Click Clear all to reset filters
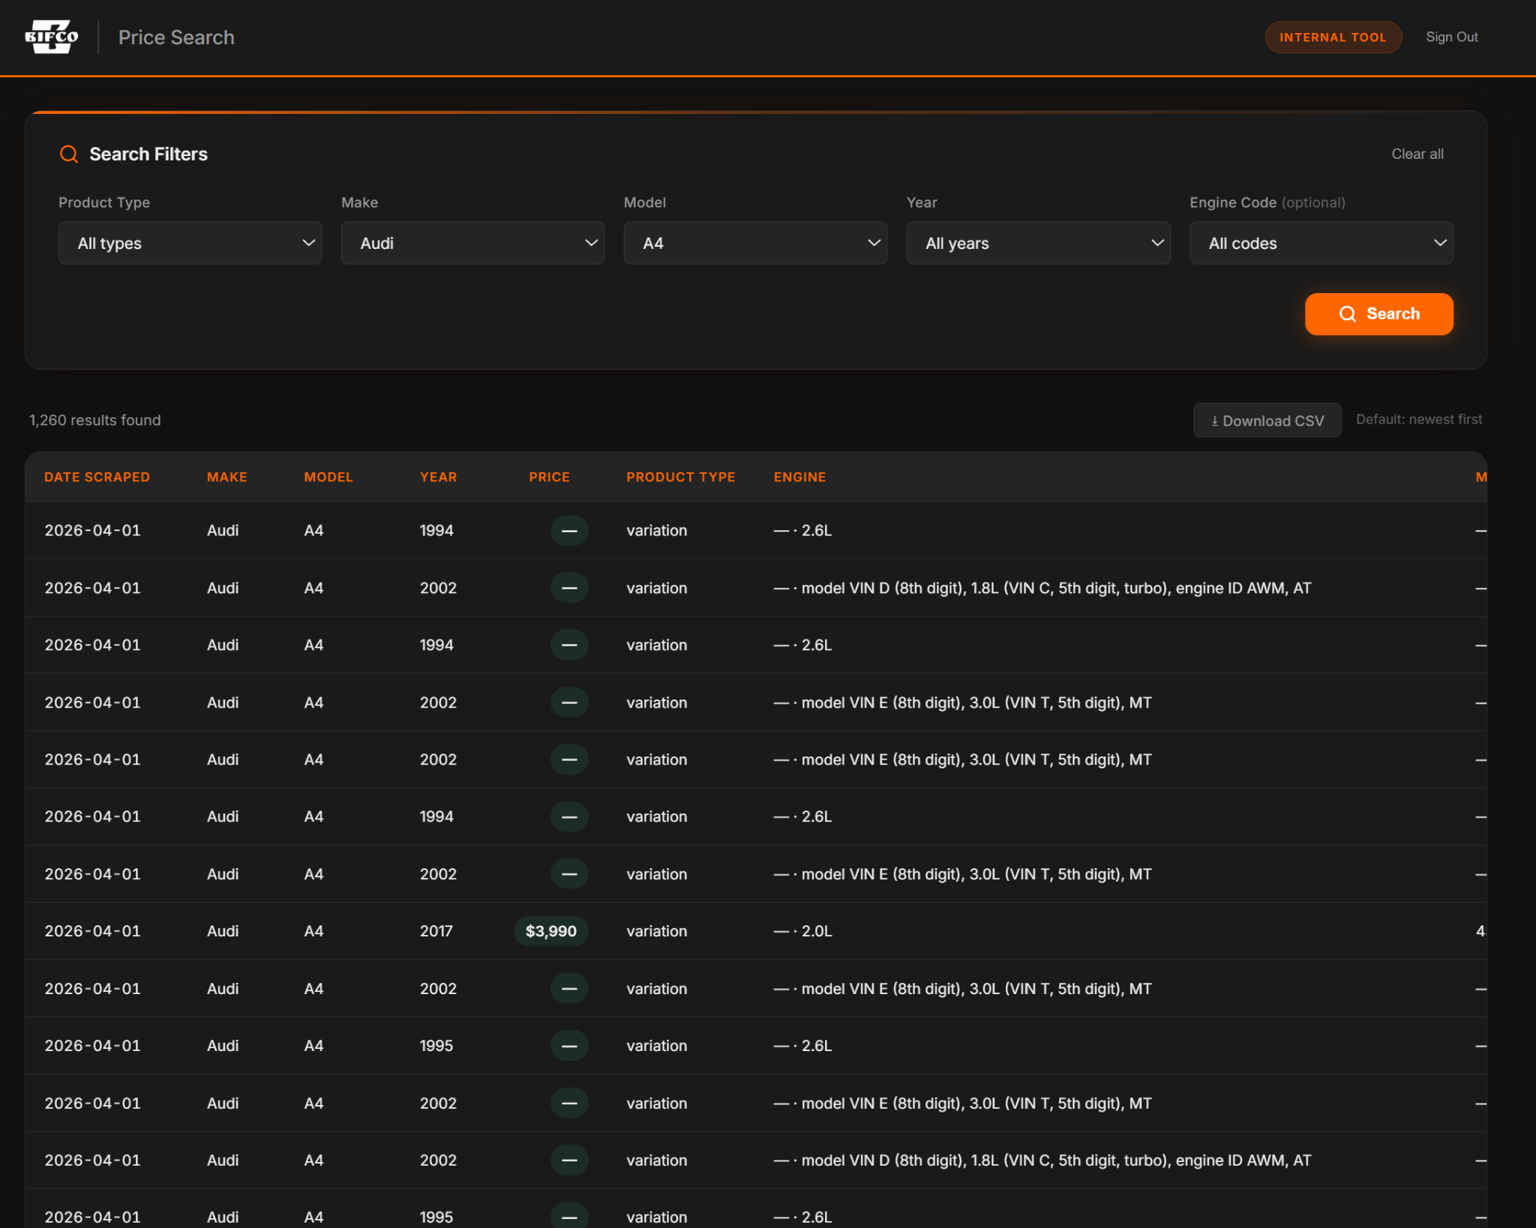Viewport: 1536px width, 1228px height. [1417, 154]
